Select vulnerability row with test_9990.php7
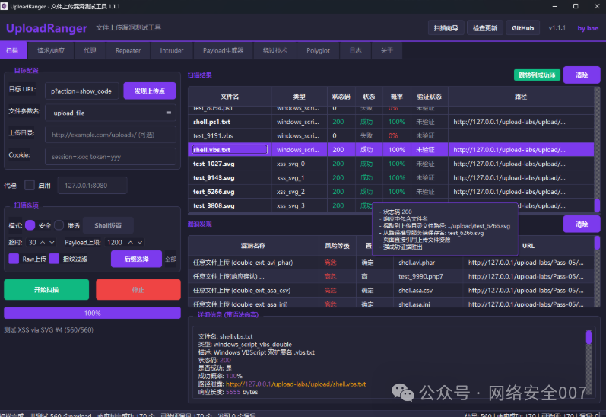The height and width of the screenshot is (417, 606). tap(391, 276)
